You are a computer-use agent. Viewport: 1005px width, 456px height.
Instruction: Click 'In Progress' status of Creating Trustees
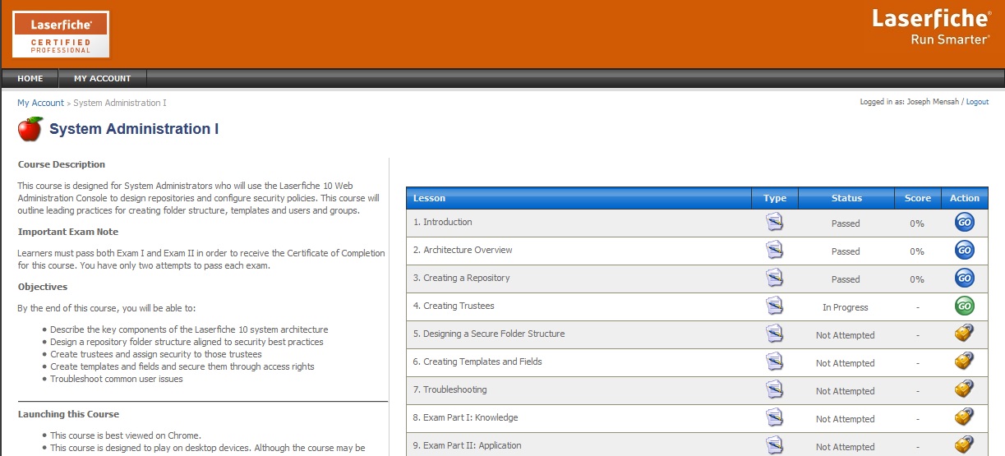click(846, 307)
